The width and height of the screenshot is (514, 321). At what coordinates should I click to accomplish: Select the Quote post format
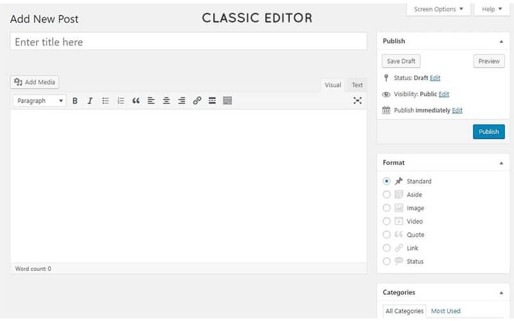pos(387,235)
